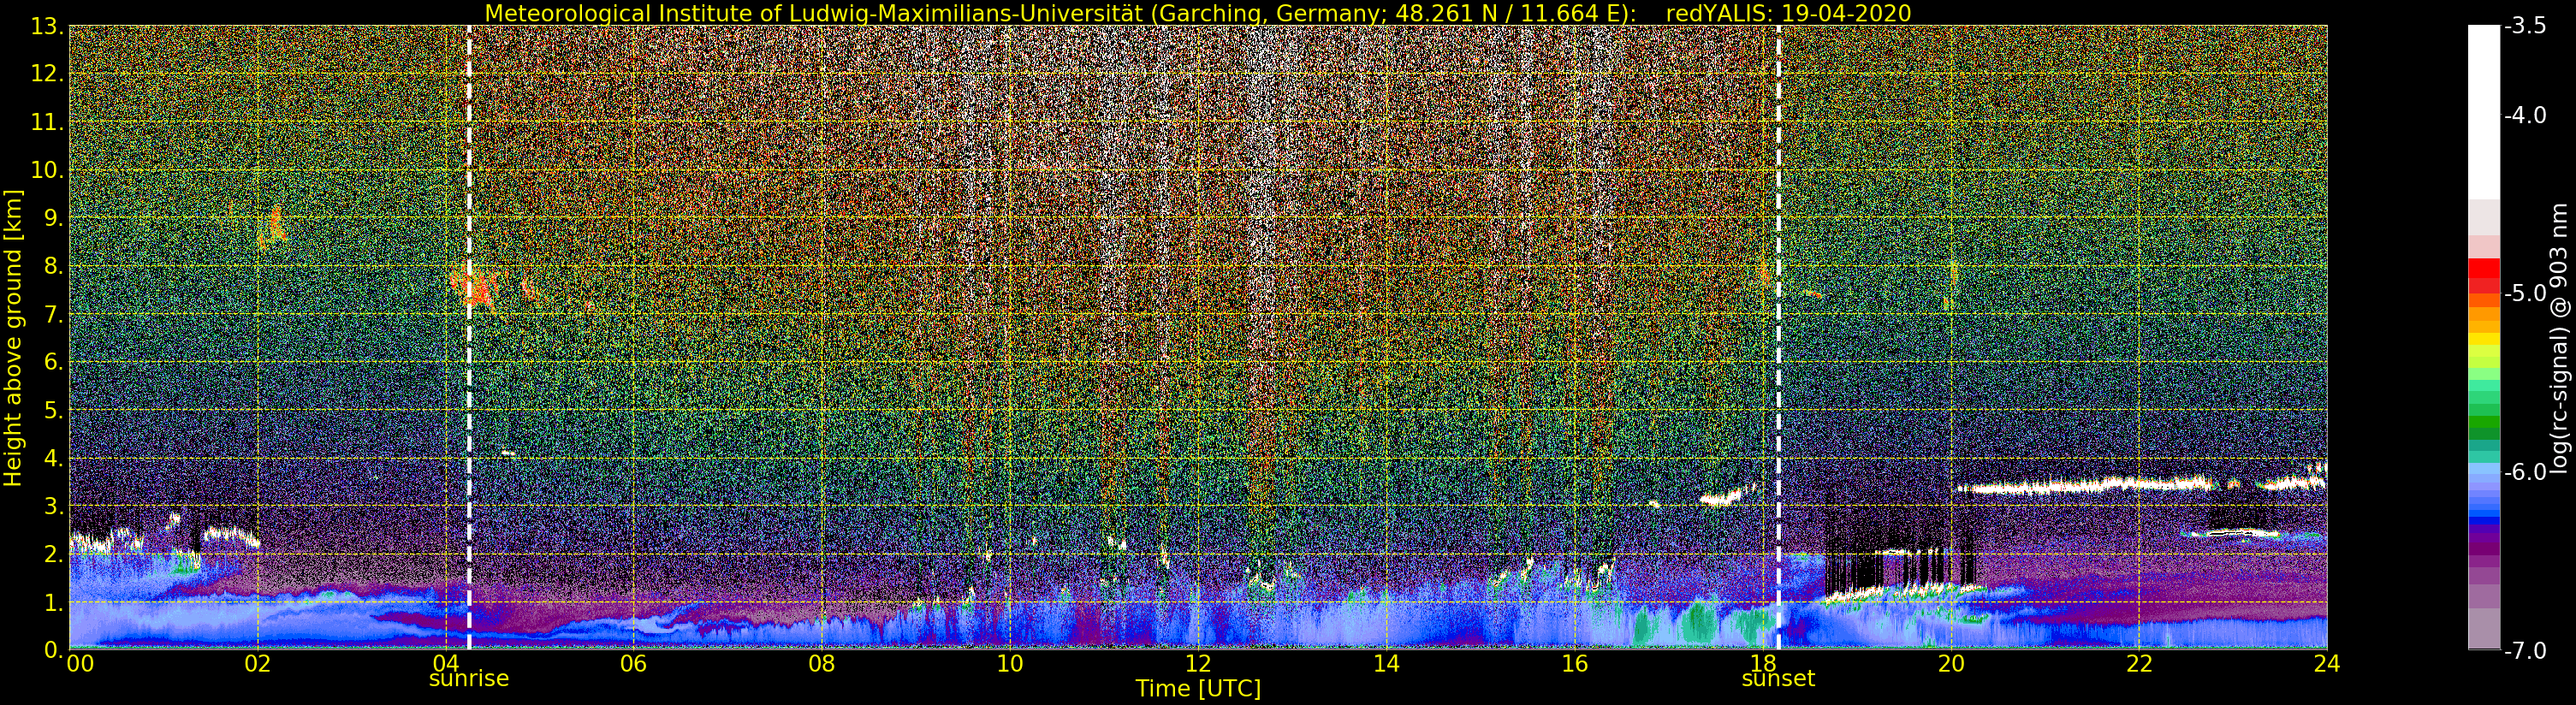Select the "0." height axis tick label
This screenshot has height=705, width=2576.
[54, 649]
